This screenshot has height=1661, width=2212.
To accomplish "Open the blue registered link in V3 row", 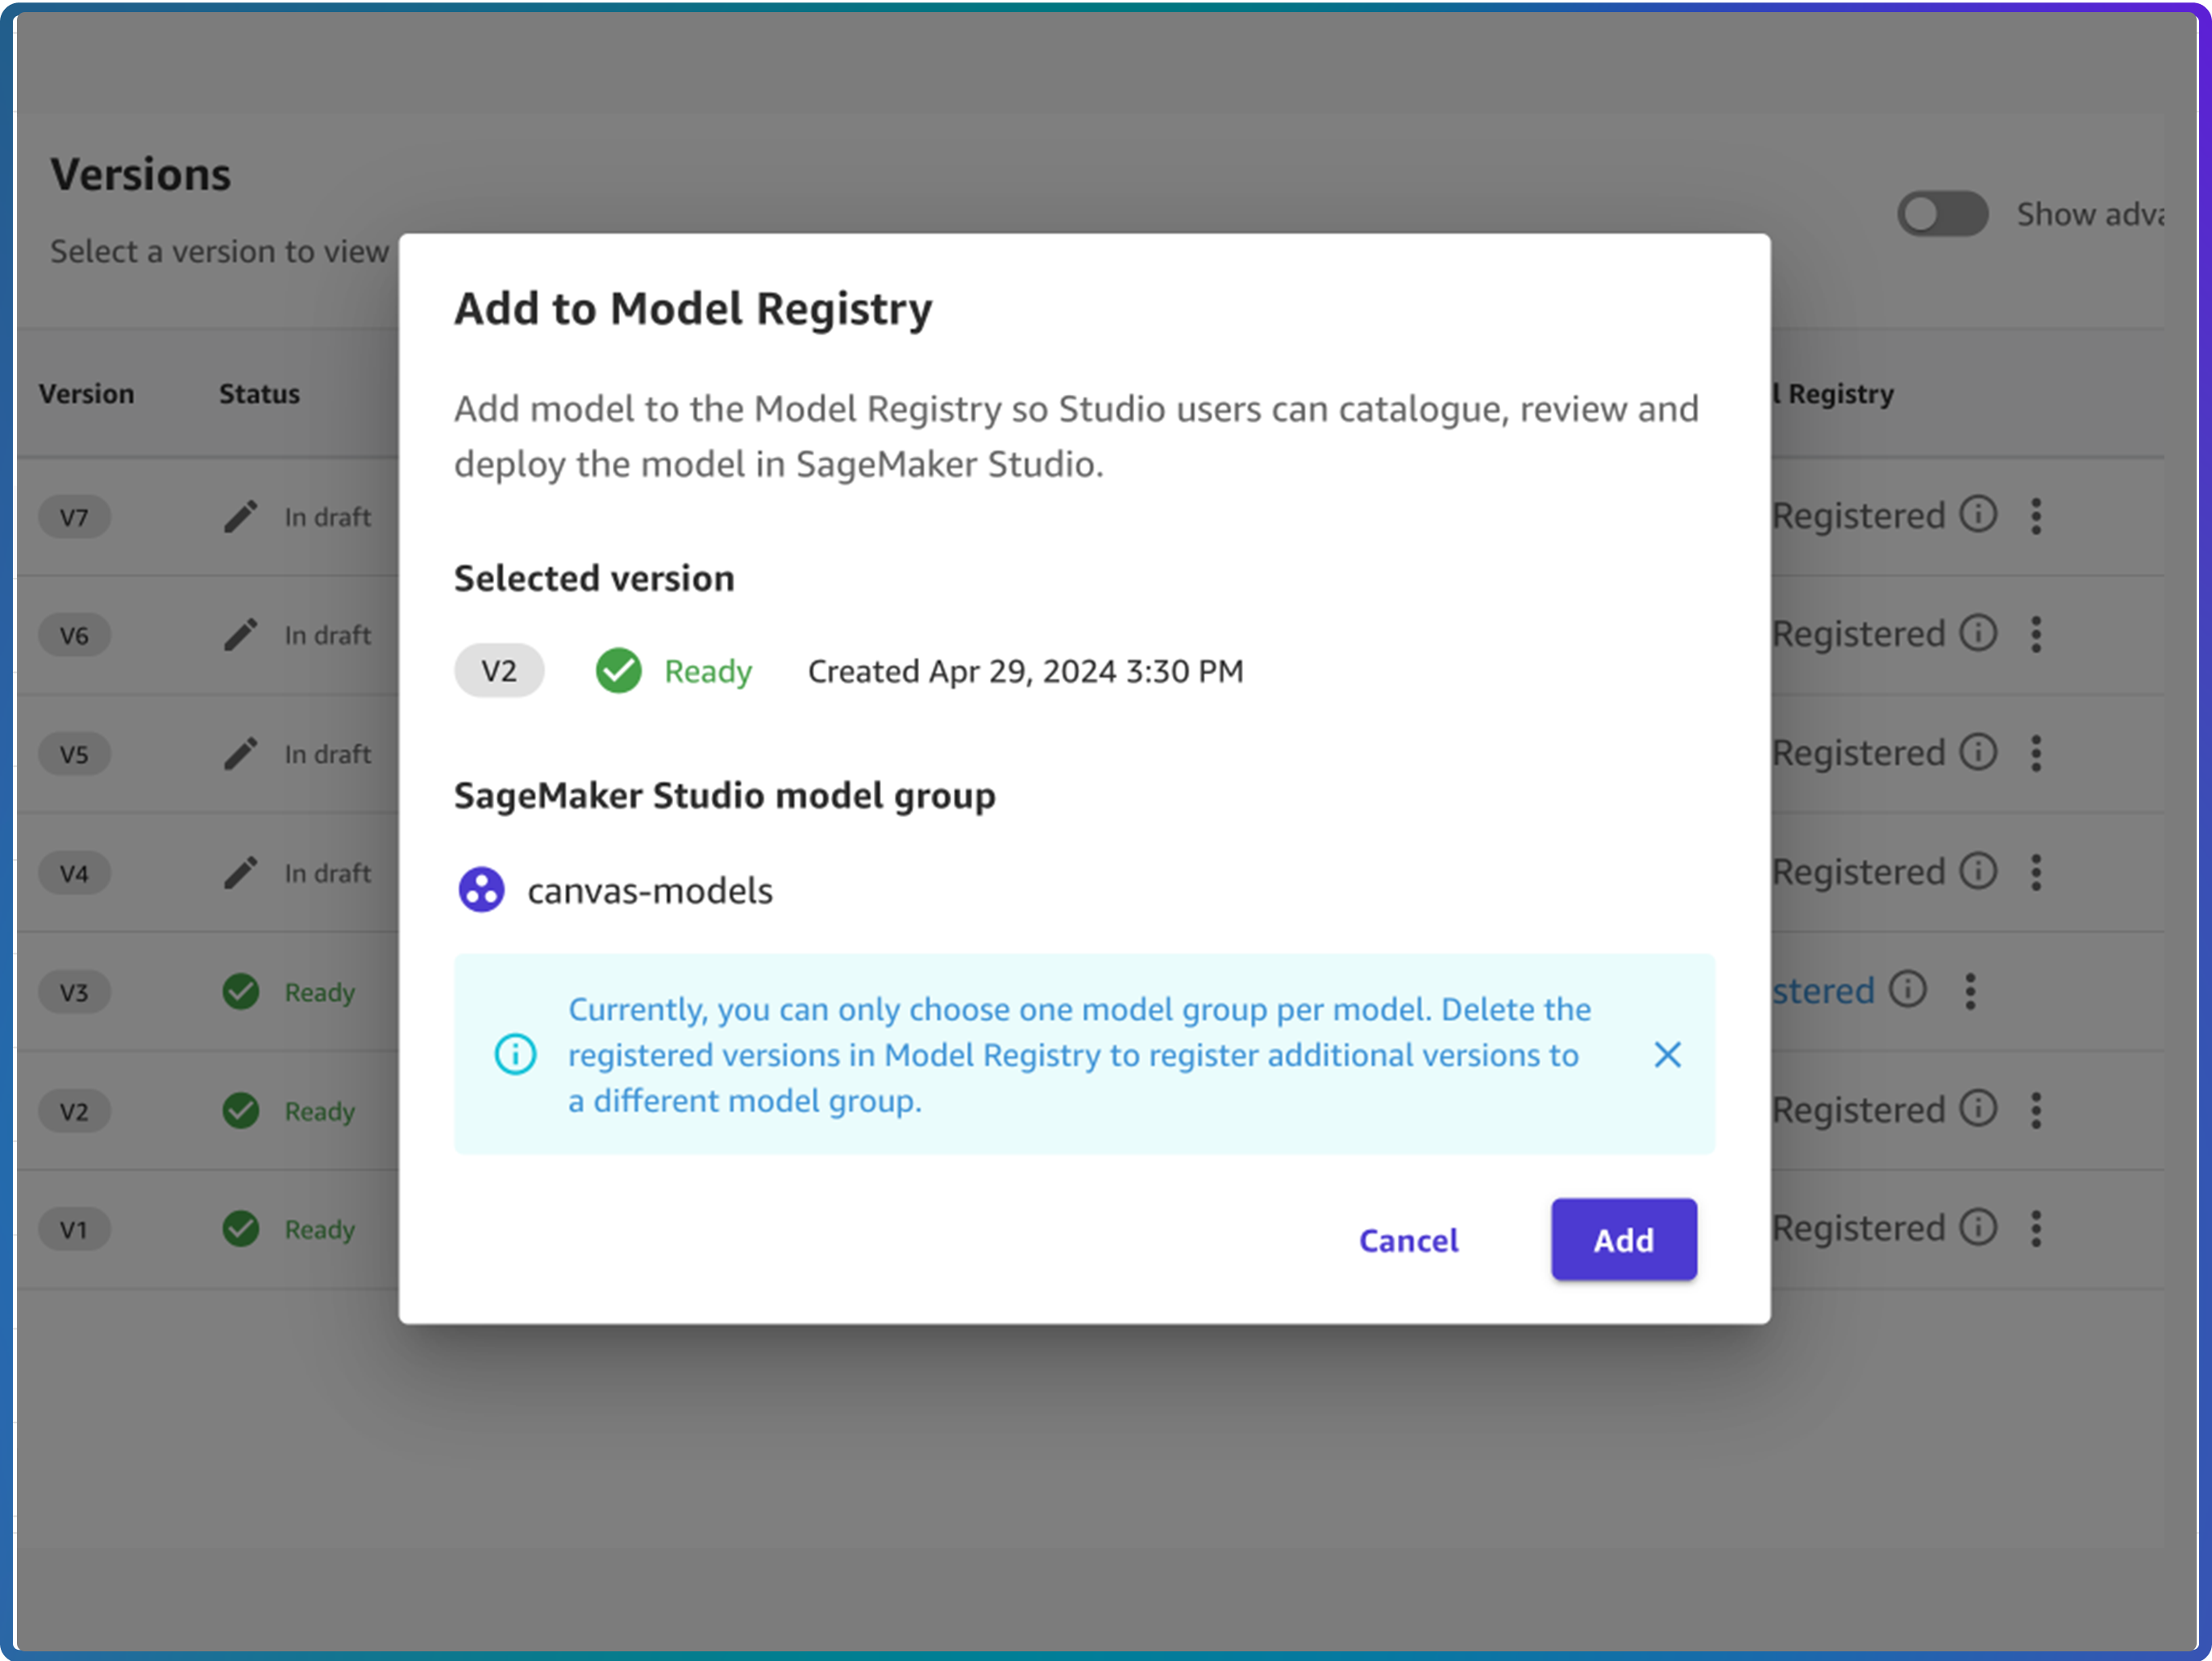I will pos(1823,990).
